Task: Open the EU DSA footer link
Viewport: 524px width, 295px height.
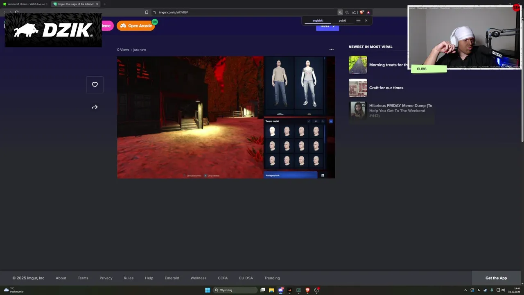Action: pyautogui.click(x=246, y=278)
